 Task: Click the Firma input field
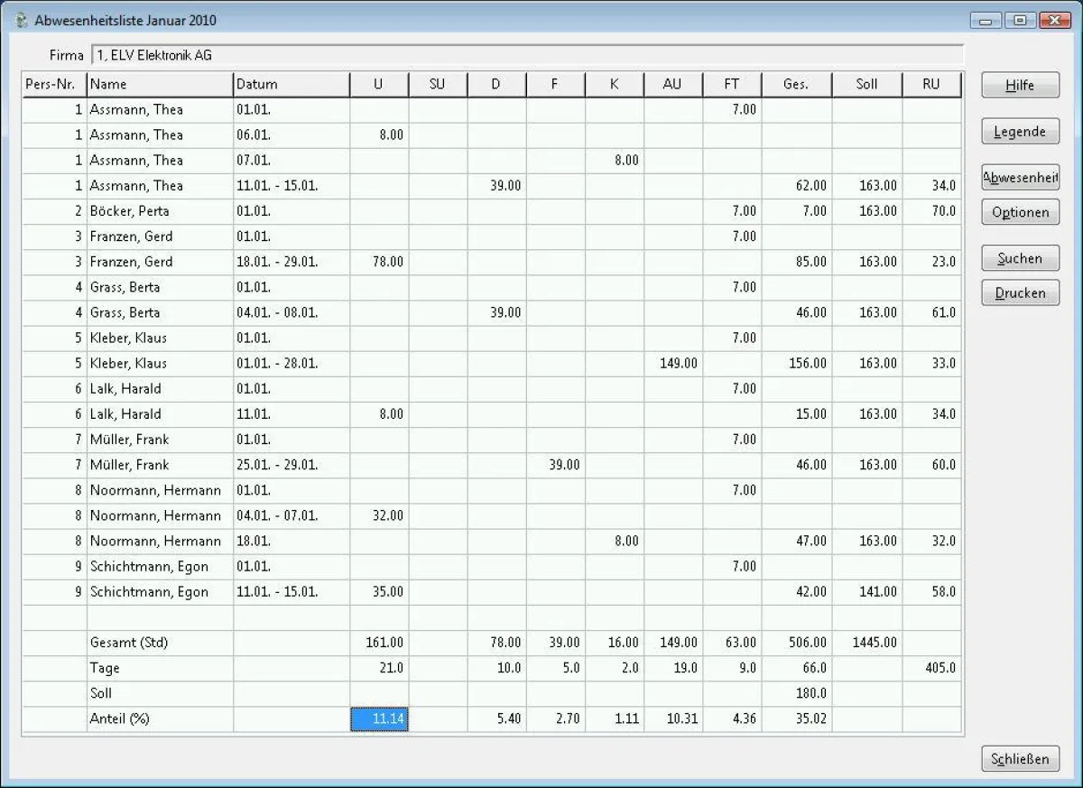tap(526, 56)
